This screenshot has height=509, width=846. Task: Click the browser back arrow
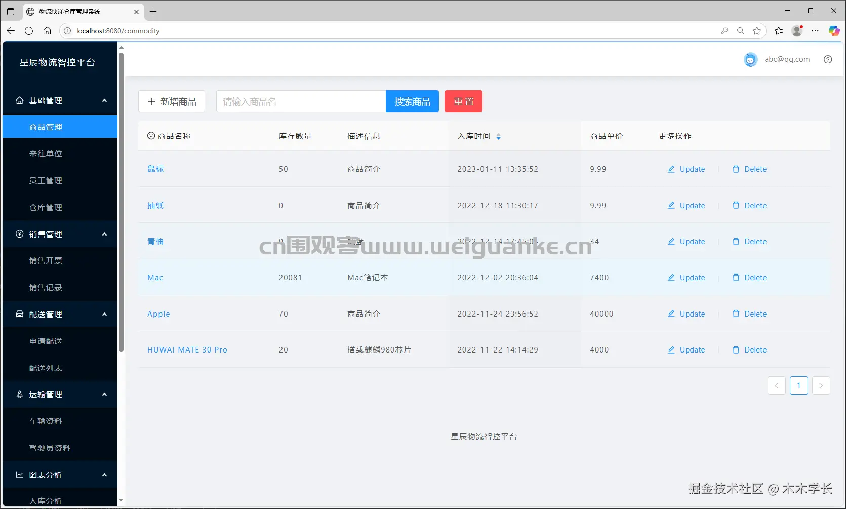(11, 31)
